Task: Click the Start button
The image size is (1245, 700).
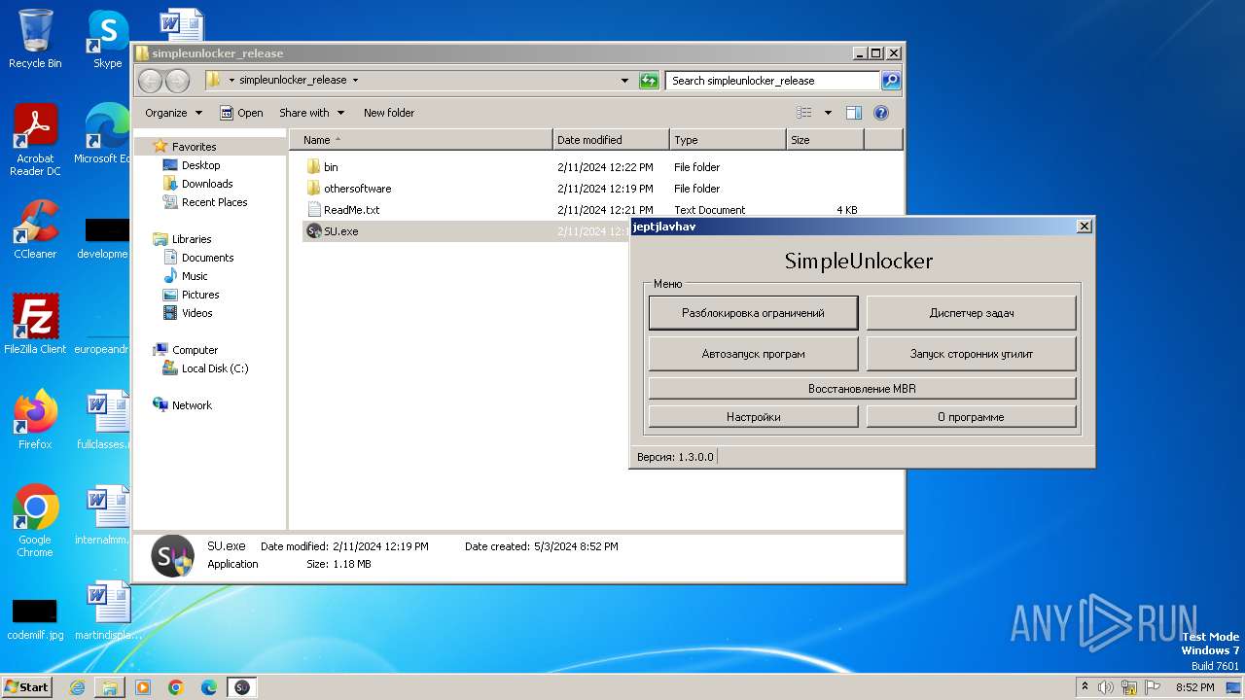Action: [x=26, y=686]
